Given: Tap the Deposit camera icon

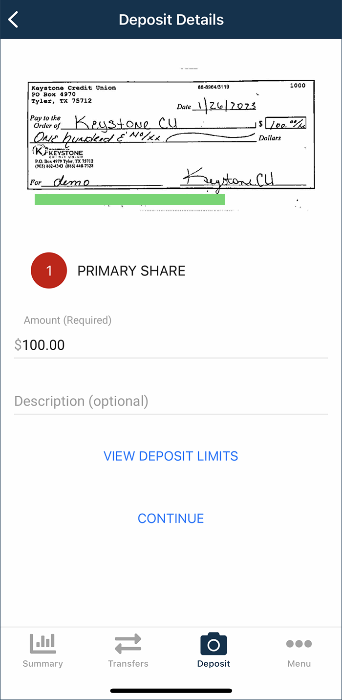Looking at the screenshot, I should pos(214,643).
